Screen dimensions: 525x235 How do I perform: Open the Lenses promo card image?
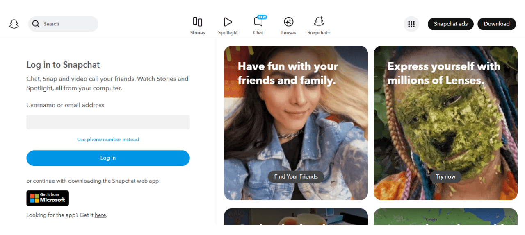[445, 123]
